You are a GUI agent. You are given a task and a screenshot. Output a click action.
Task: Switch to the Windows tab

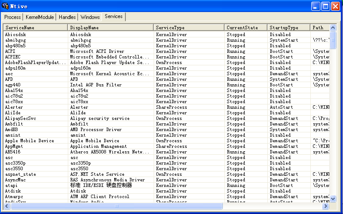(90, 17)
